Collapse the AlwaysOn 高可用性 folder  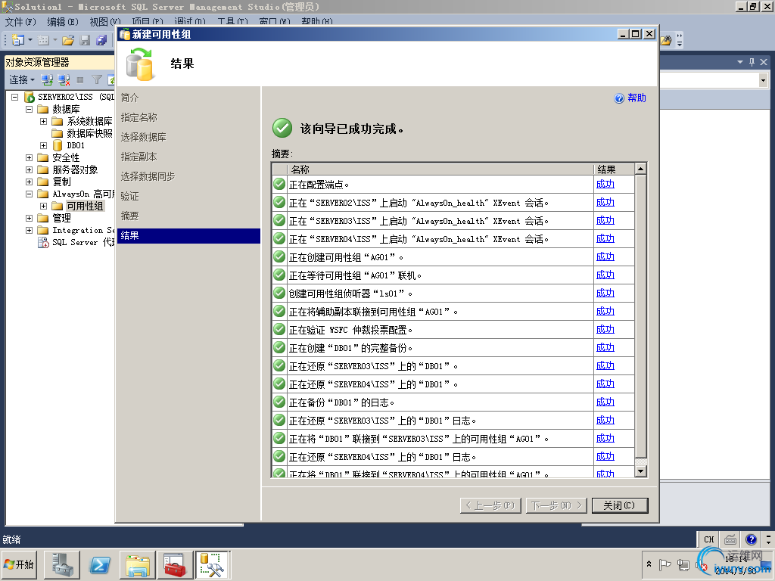coord(30,194)
